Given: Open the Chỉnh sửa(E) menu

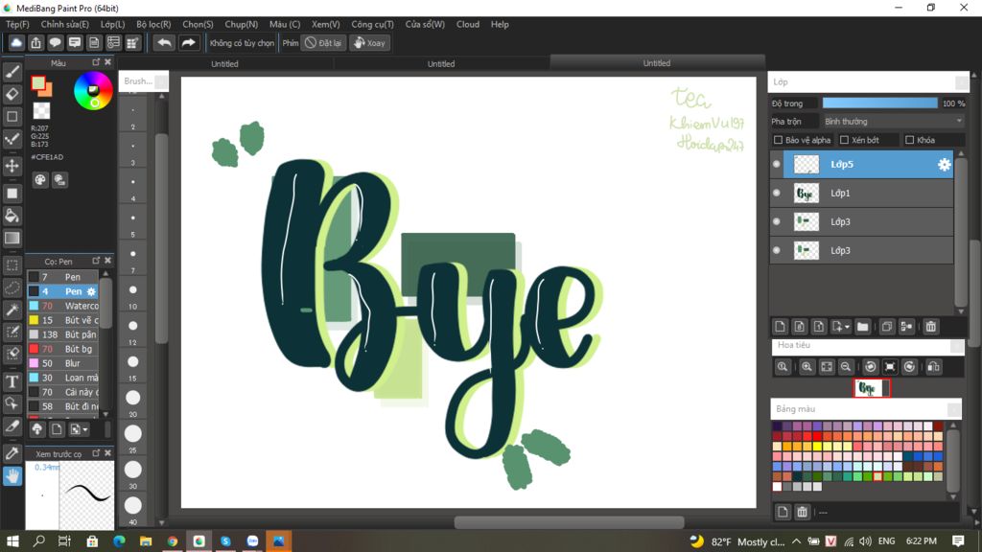Looking at the screenshot, I should [64, 24].
